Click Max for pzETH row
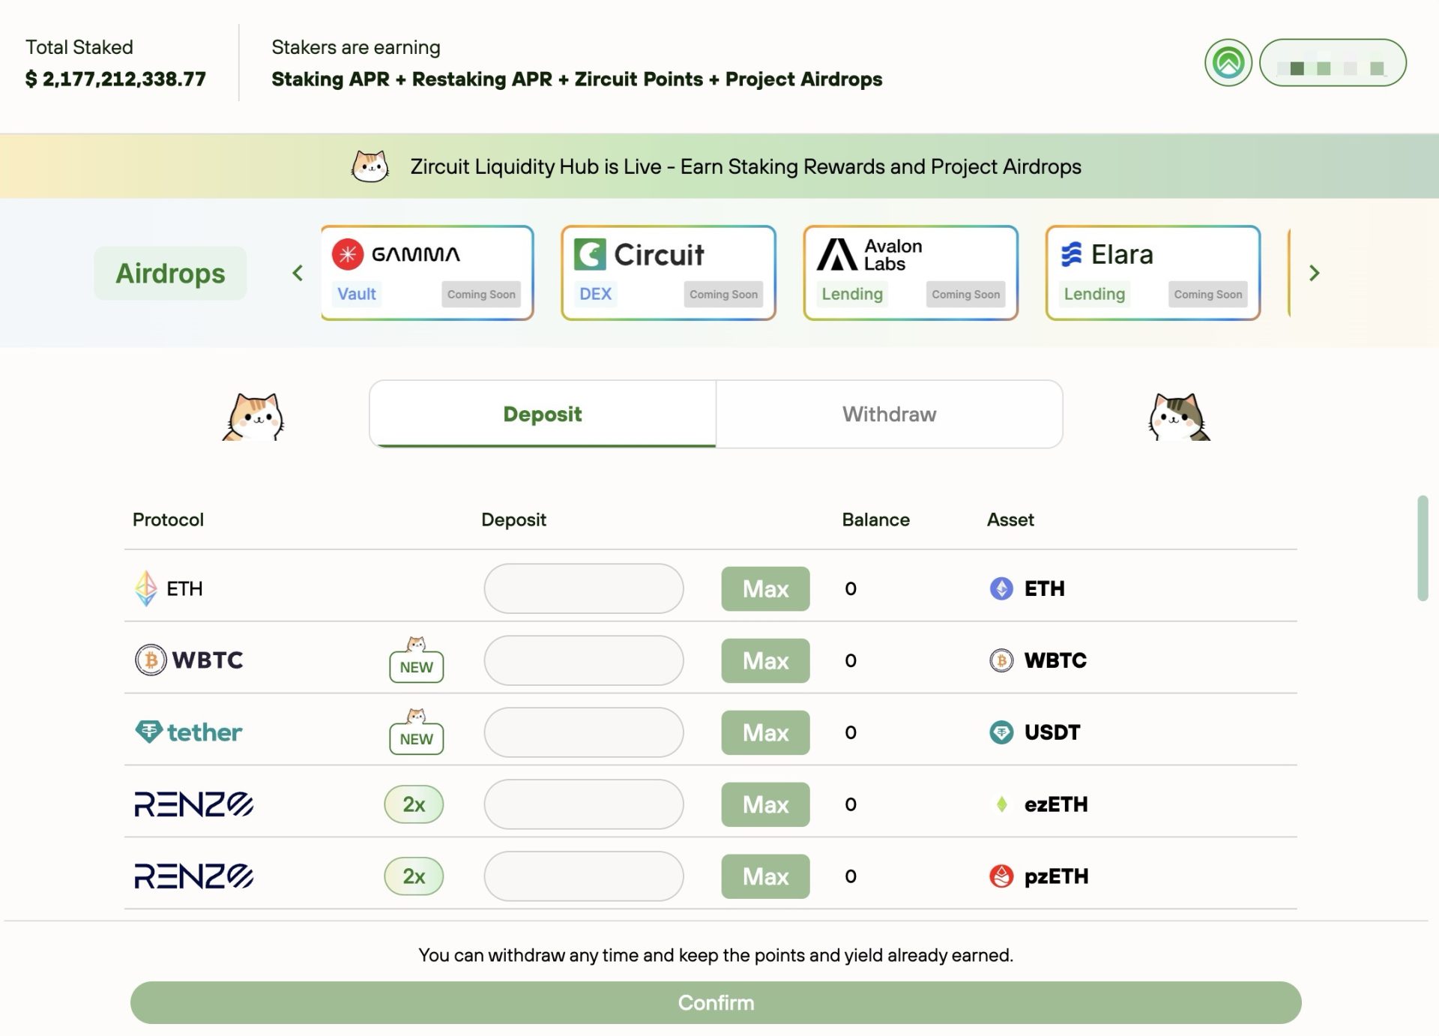The width and height of the screenshot is (1439, 1036). [x=765, y=876]
